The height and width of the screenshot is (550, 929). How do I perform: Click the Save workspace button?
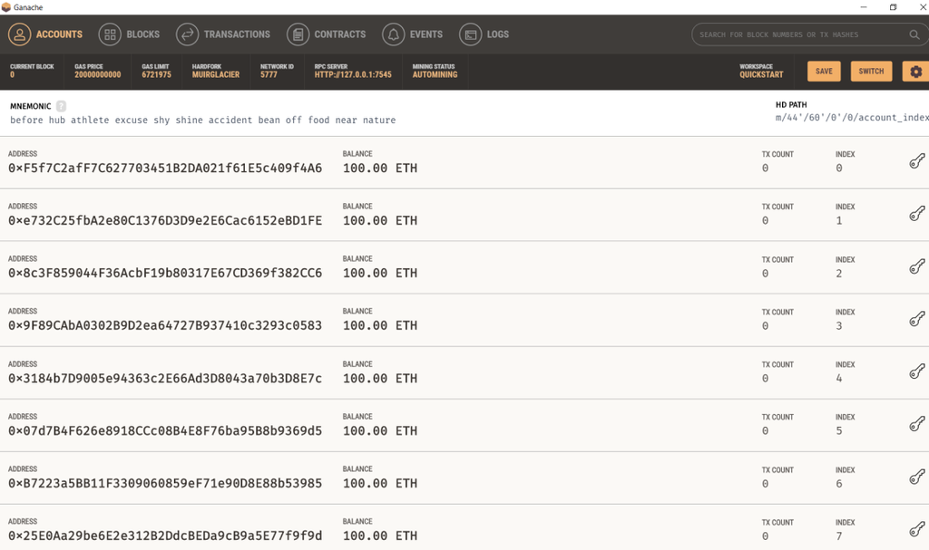click(824, 71)
